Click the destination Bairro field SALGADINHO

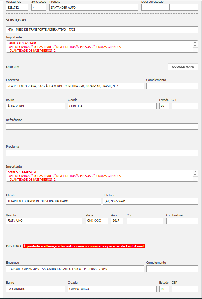[35, 289]
